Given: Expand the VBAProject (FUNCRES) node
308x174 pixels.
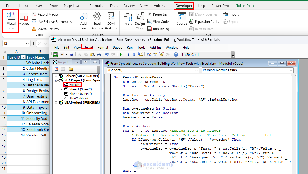Looking at the screenshot, I should (x=56, y=103).
